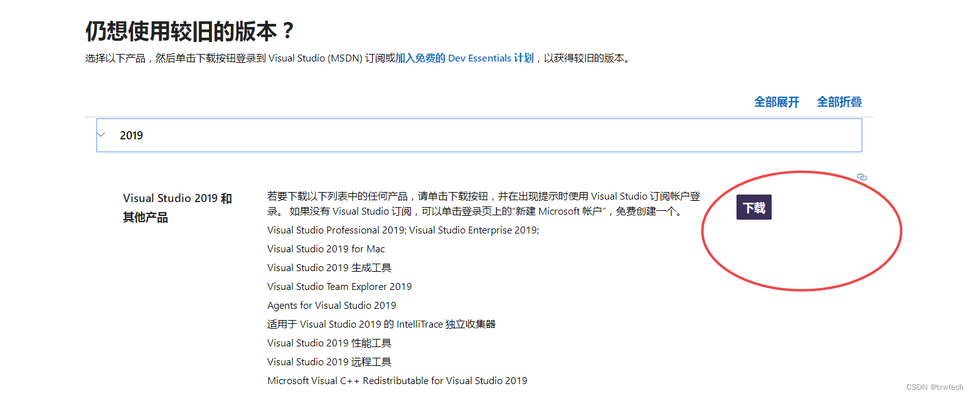Screen dimensions: 973x396
Task: Click the 下载 download button
Action: (753, 207)
